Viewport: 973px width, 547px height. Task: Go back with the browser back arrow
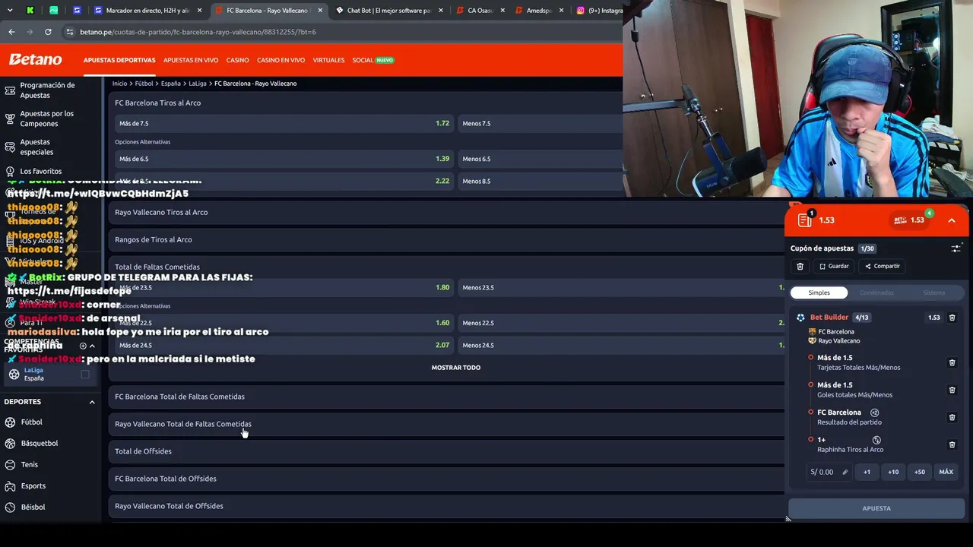[11, 32]
